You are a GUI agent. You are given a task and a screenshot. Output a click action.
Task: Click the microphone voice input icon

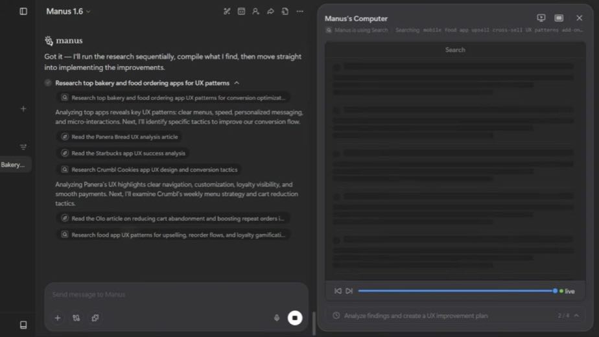[277, 318]
